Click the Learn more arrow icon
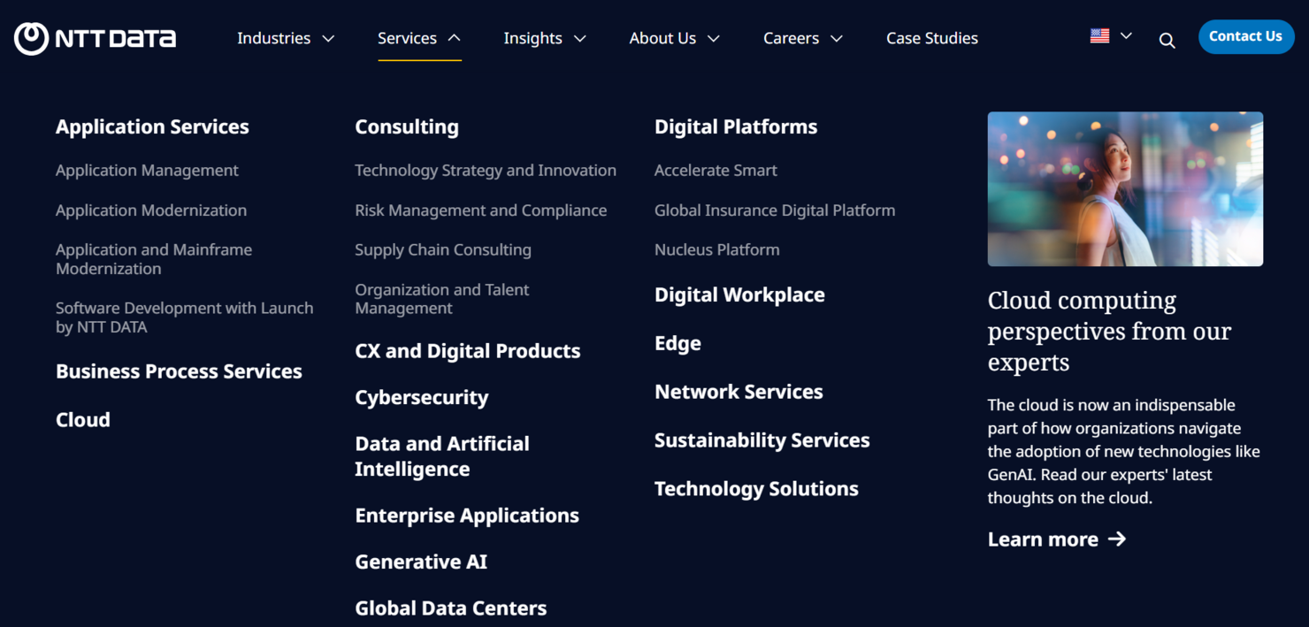This screenshot has height=627, width=1309. coord(1117,539)
